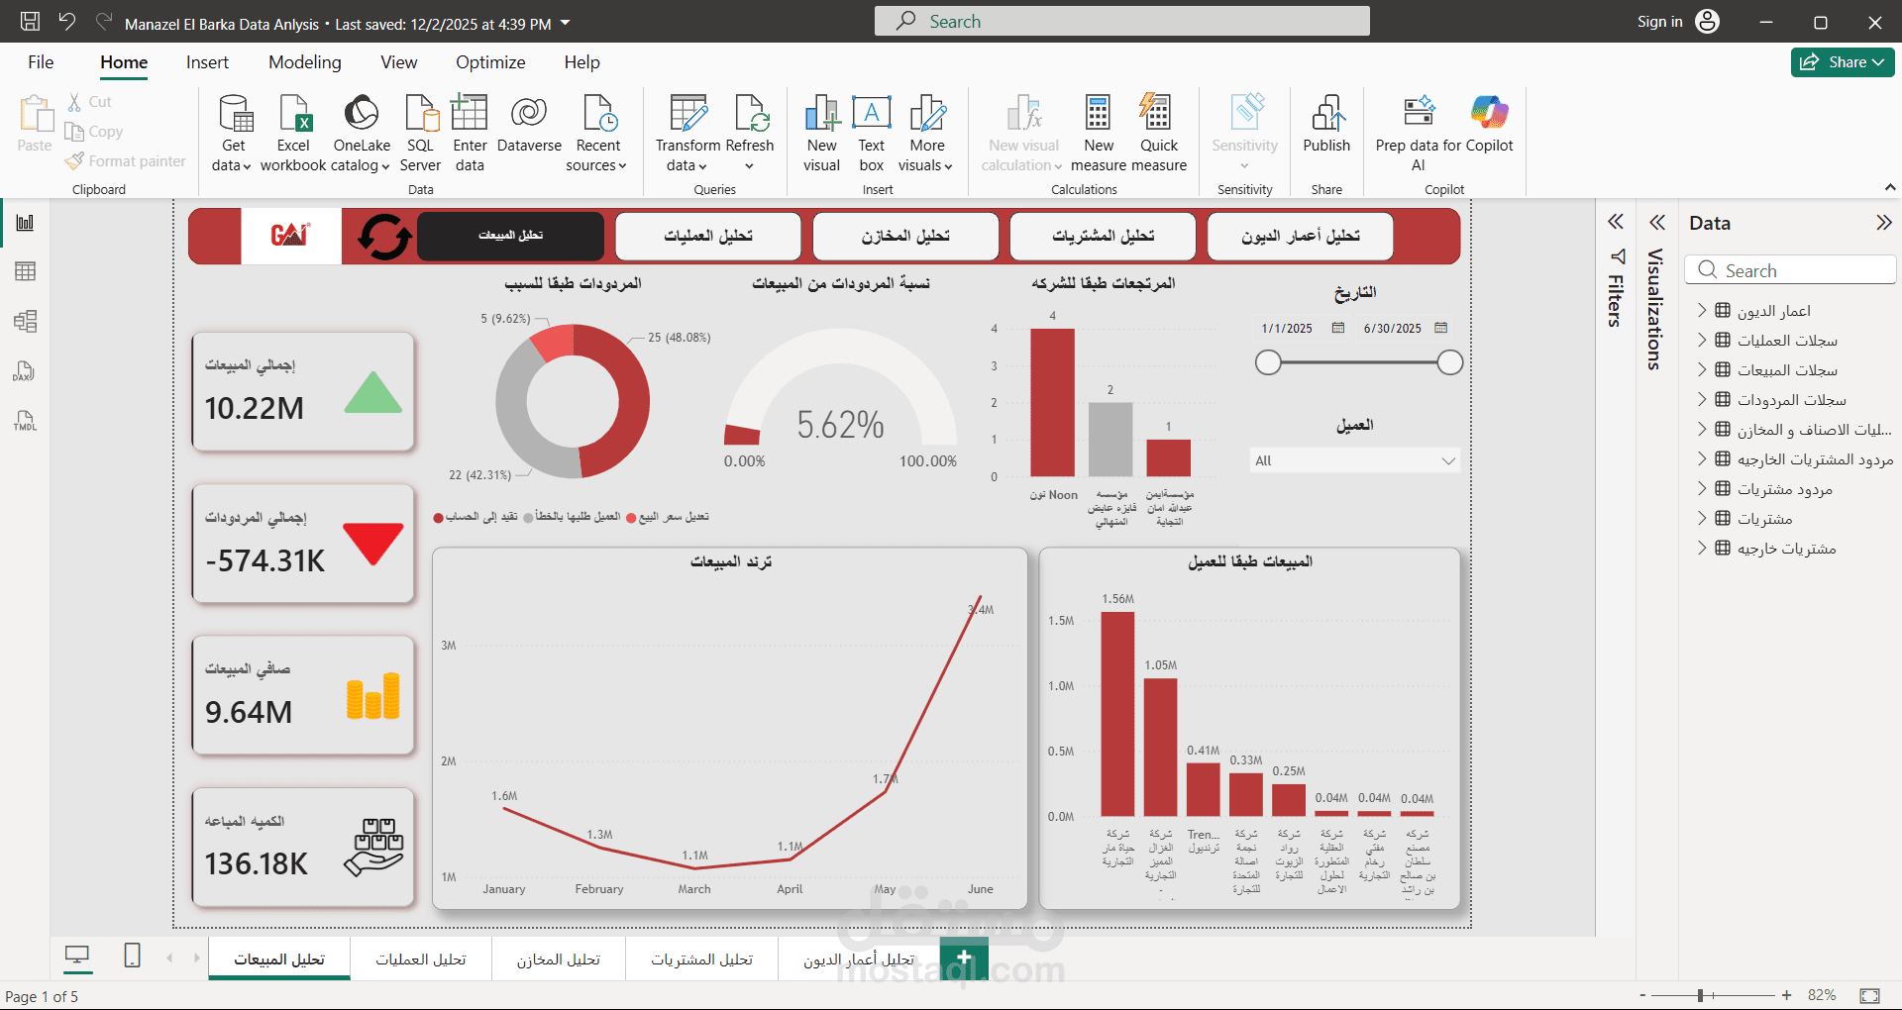Switch to Model view in left sidebar
The height and width of the screenshot is (1010, 1902).
(x=25, y=321)
